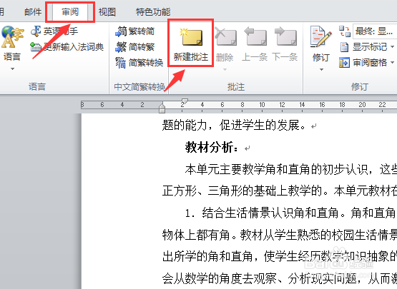Click the line 题的能力，促进学生的发展。

[233, 125]
